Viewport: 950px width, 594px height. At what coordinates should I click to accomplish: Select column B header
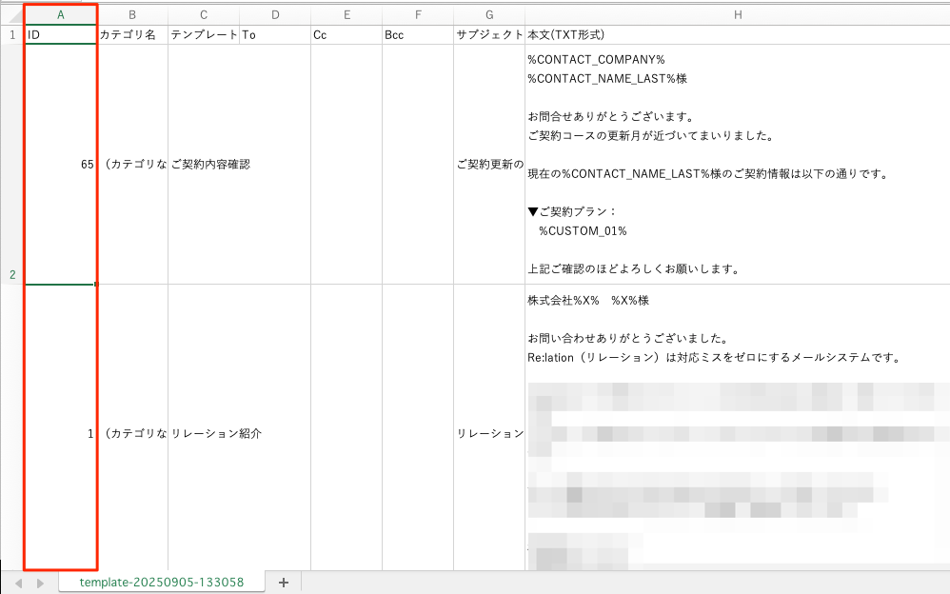click(132, 14)
